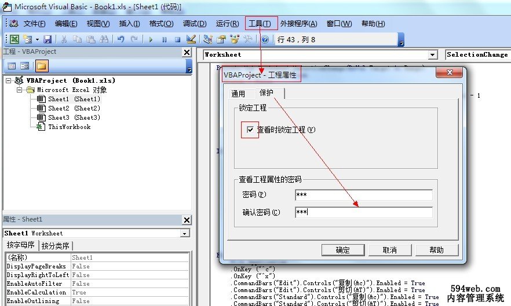Save the workbook with the floppy disk icon

pos(48,39)
